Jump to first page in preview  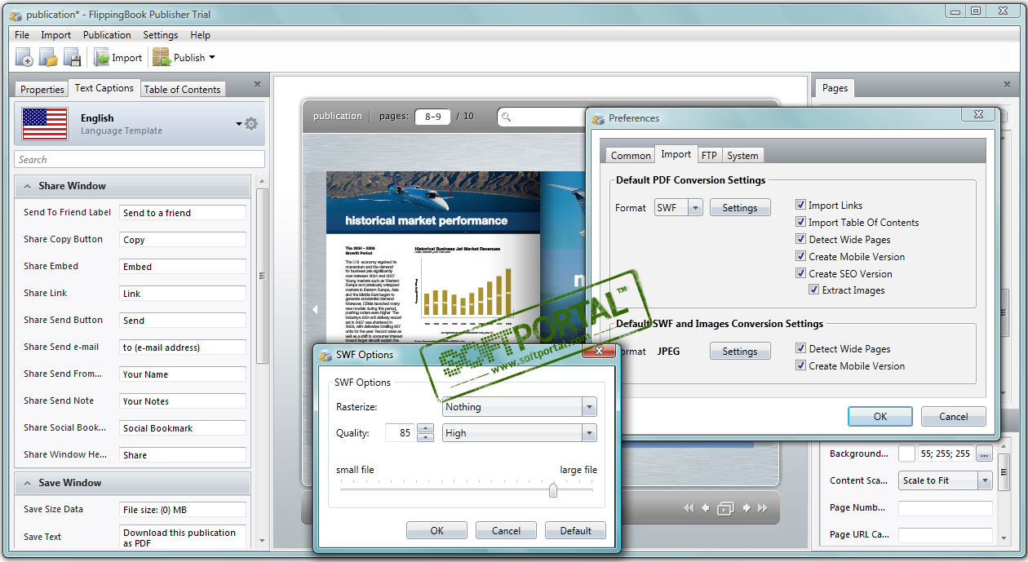pyautogui.click(x=689, y=508)
